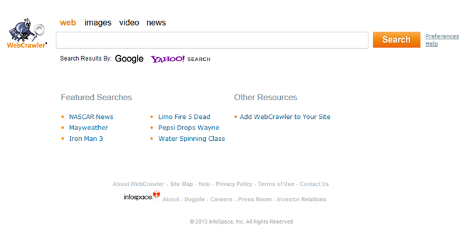Open Limo Fire 5 Dead link
The width and height of the screenshot is (469, 229).
tap(184, 117)
